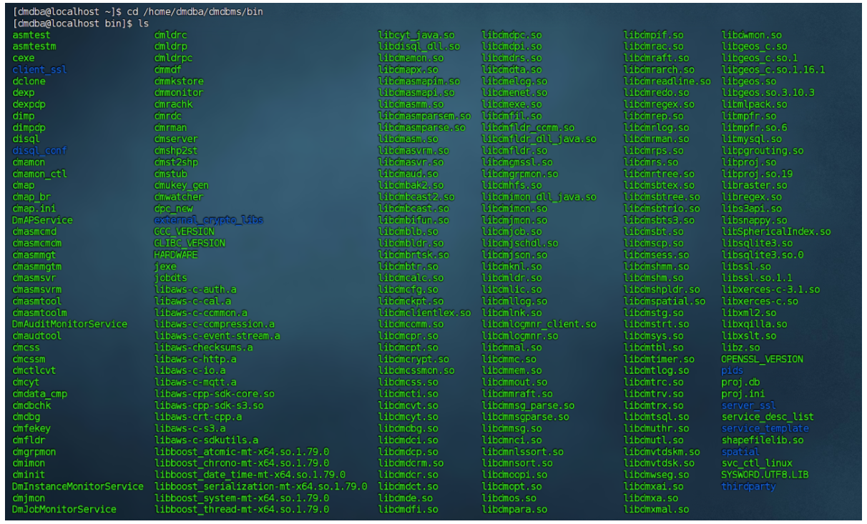
Task: Click "libaws-c-auth.a" in the list
Action: [195, 290]
